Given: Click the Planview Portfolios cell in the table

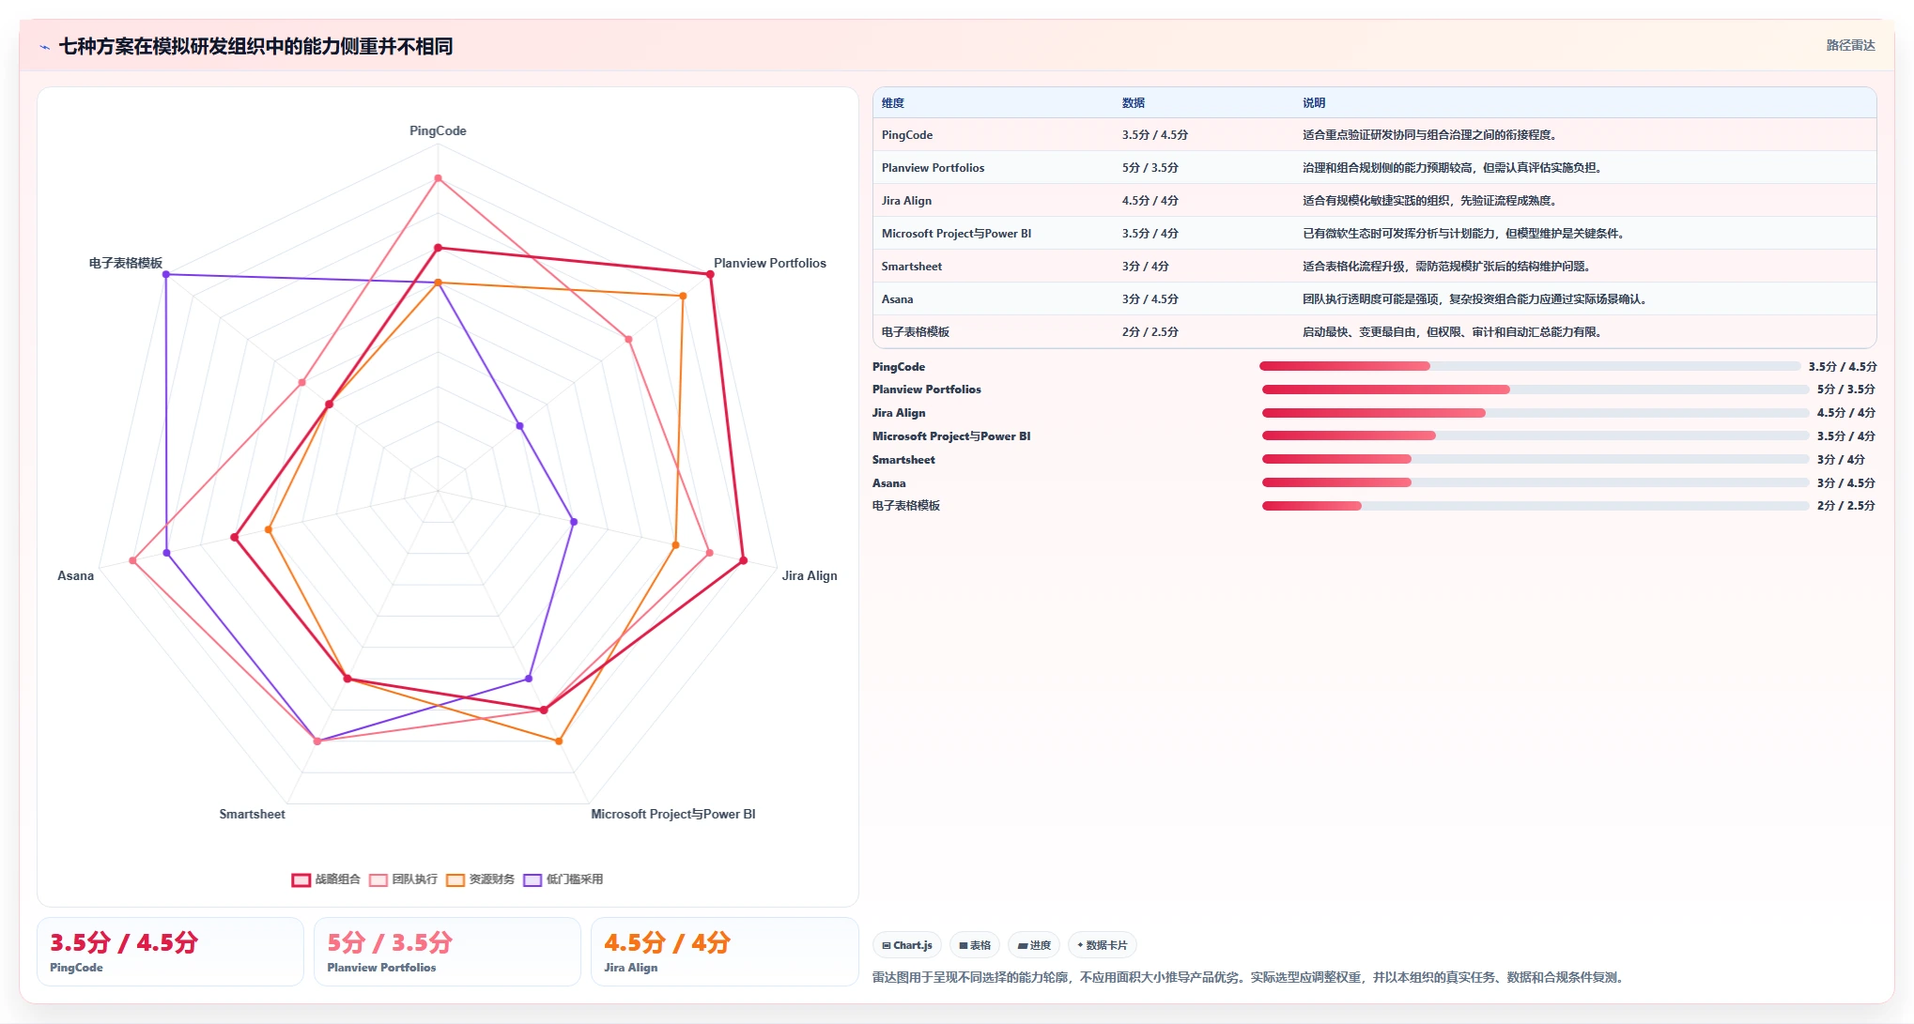Looking at the screenshot, I should (x=933, y=168).
